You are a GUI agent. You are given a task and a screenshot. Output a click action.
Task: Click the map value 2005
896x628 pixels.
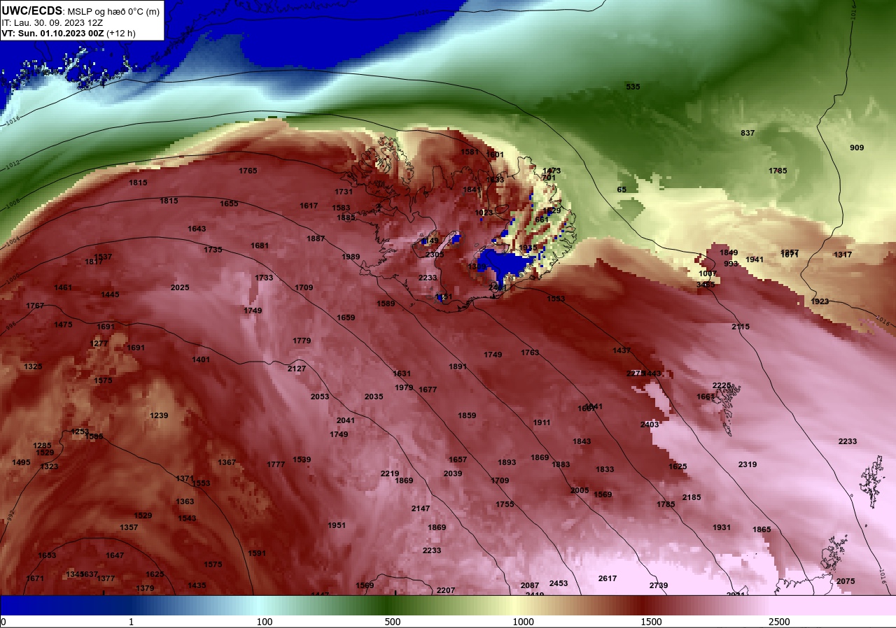coord(580,490)
